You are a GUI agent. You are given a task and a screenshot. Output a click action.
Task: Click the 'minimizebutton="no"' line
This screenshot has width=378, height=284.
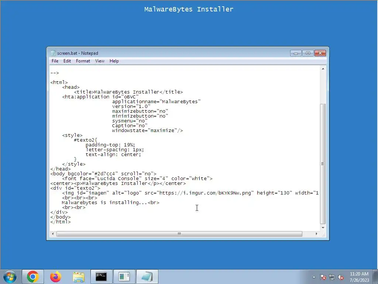(x=140, y=116)
